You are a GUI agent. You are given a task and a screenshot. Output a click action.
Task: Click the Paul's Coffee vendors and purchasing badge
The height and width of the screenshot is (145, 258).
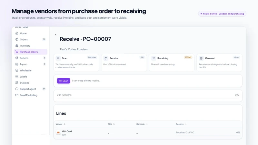pos(222,14)
